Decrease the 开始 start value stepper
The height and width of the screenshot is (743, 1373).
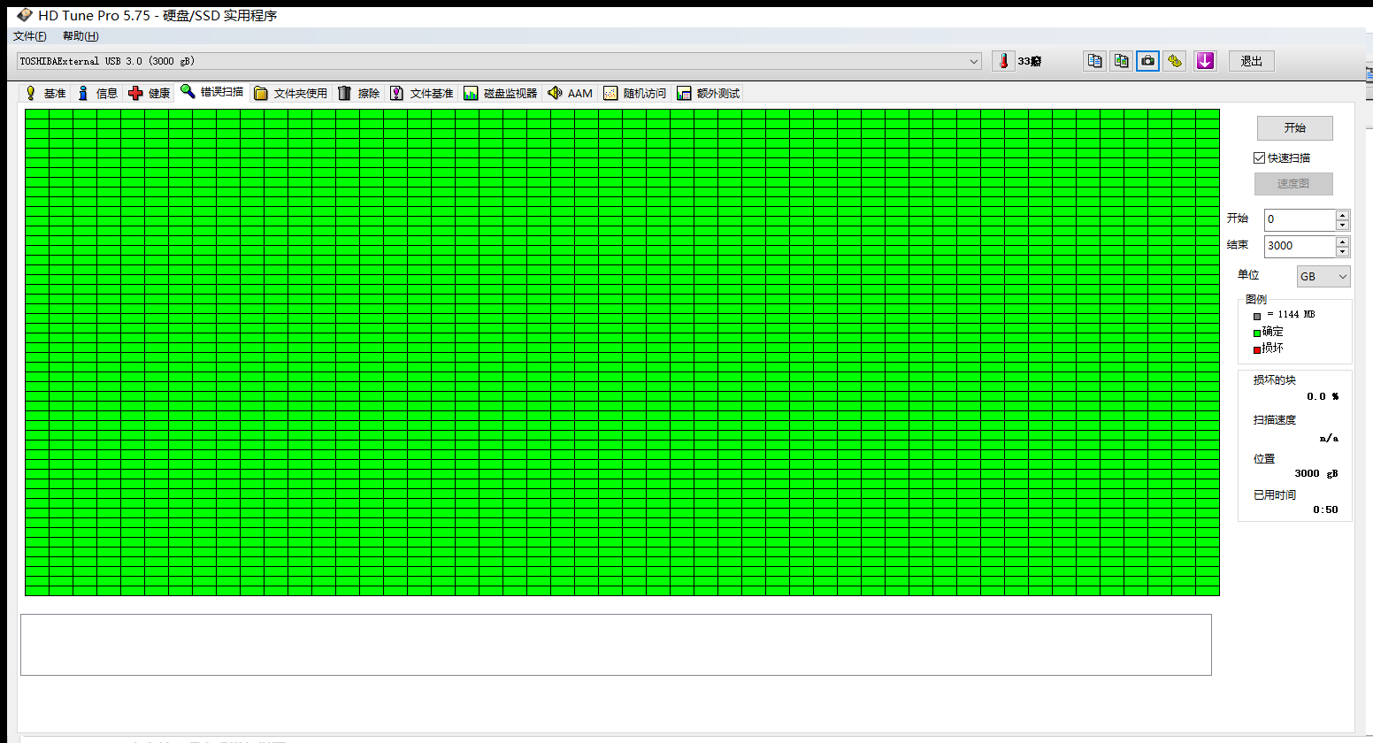1342,225
